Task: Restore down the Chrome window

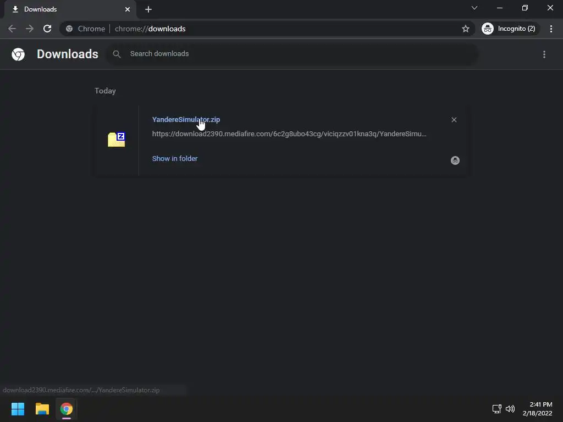Action: pos(525,8)
